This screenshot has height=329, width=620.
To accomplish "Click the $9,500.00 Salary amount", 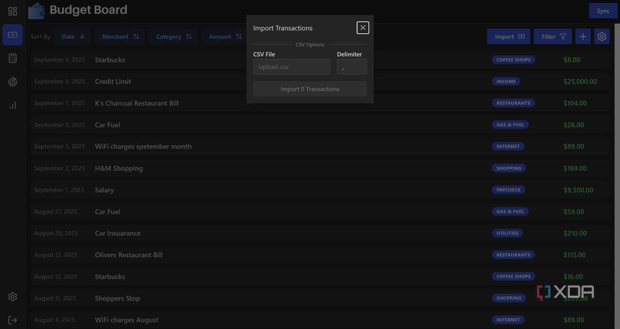I will 578,190.
